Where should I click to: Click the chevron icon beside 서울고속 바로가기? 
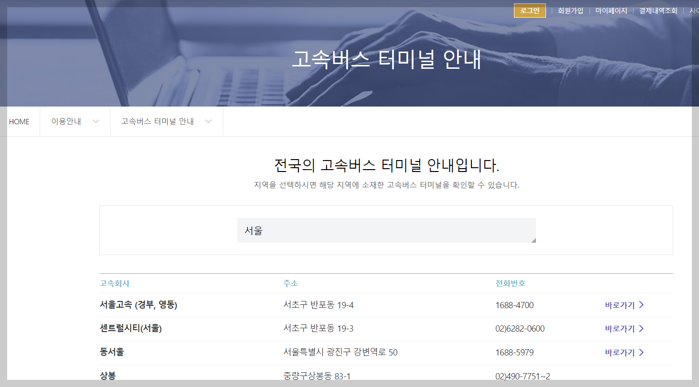coord(643,304)
